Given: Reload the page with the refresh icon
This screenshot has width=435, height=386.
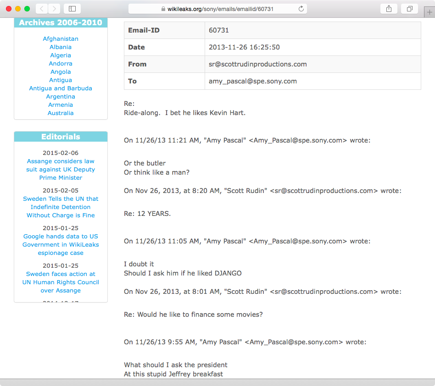Looking at the screenshot, I should (301, 9).
